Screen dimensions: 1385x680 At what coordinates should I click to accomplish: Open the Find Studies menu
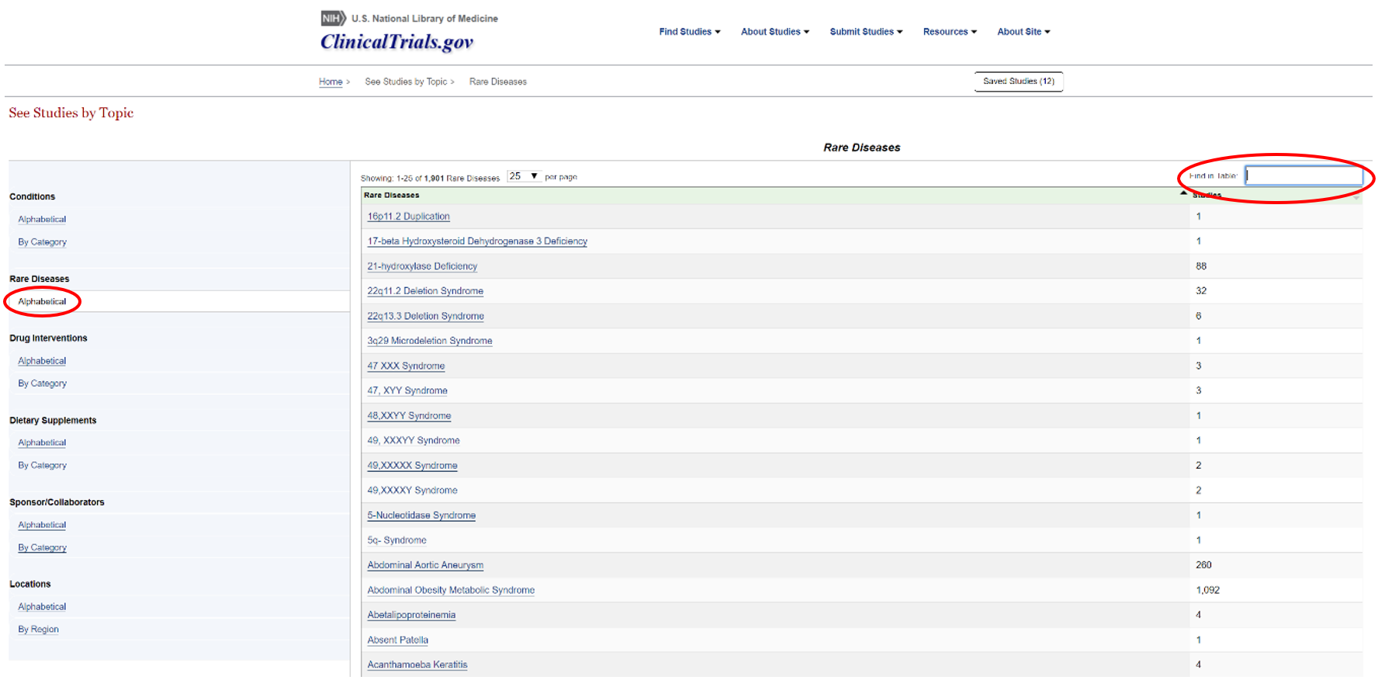pyautogui.click(x=690, y=32)
